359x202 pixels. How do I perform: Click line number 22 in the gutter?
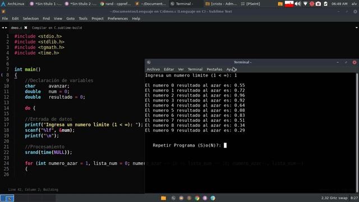click(x=6, y=152)
